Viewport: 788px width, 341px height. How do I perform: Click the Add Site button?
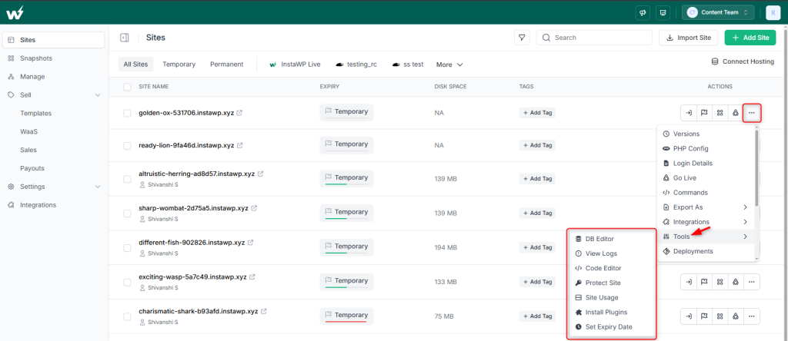(x=750, y=38)
